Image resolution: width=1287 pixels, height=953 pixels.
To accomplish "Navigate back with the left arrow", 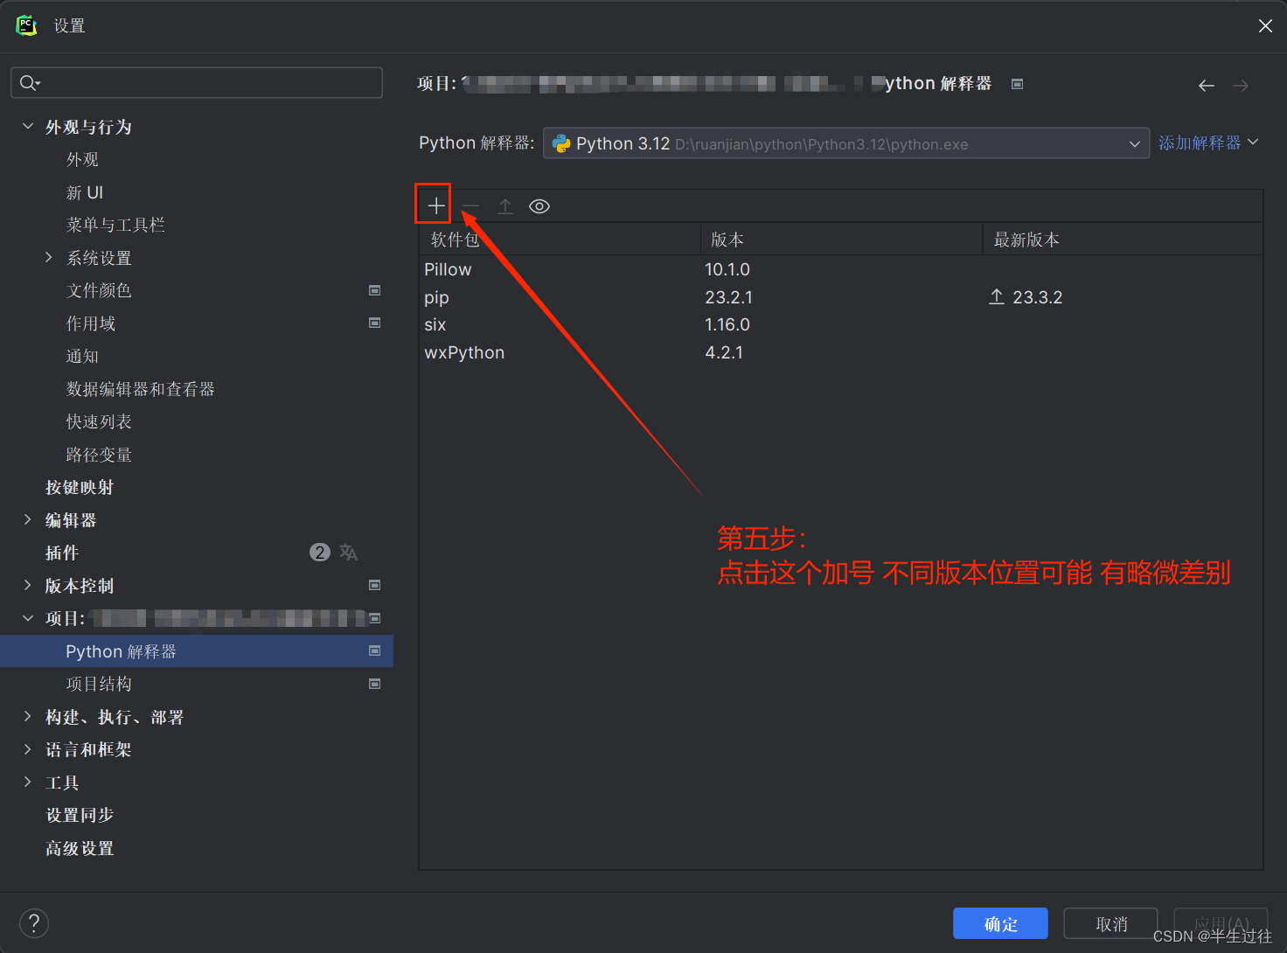I will tap(1207, 85).
